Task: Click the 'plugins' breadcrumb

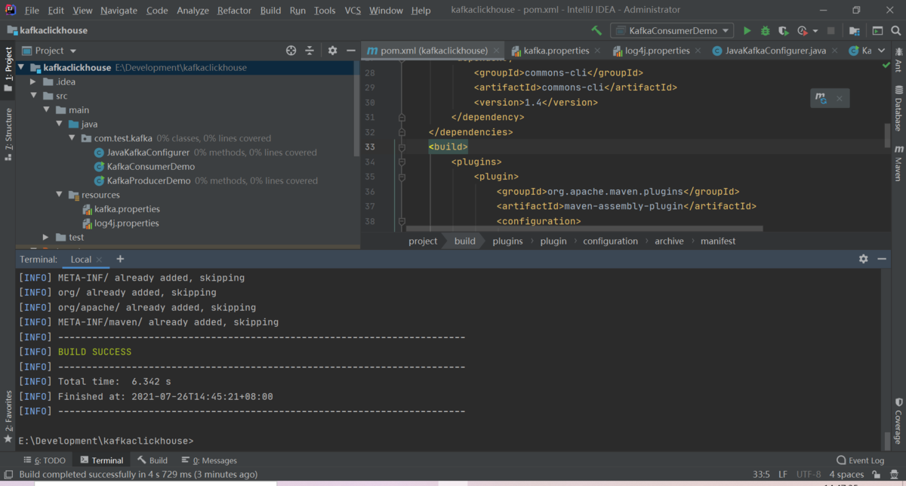Action: point(507,241)
